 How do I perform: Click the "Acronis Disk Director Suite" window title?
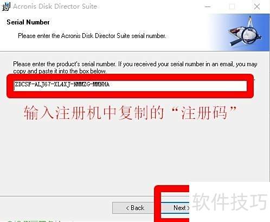pyautogui.click(x=55, y=7)
